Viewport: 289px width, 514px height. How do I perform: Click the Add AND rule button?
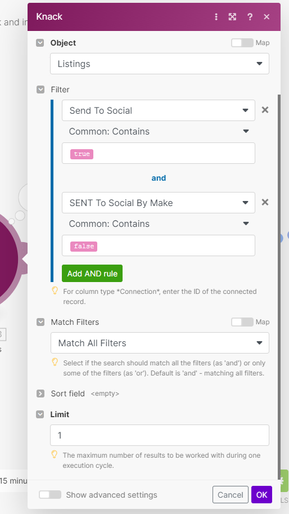click(92, 274)
